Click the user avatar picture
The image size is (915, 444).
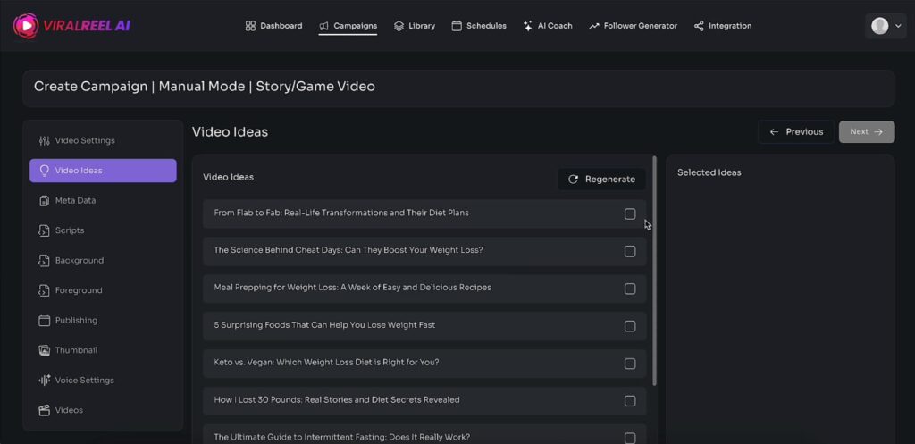click(x=879, y=26)
